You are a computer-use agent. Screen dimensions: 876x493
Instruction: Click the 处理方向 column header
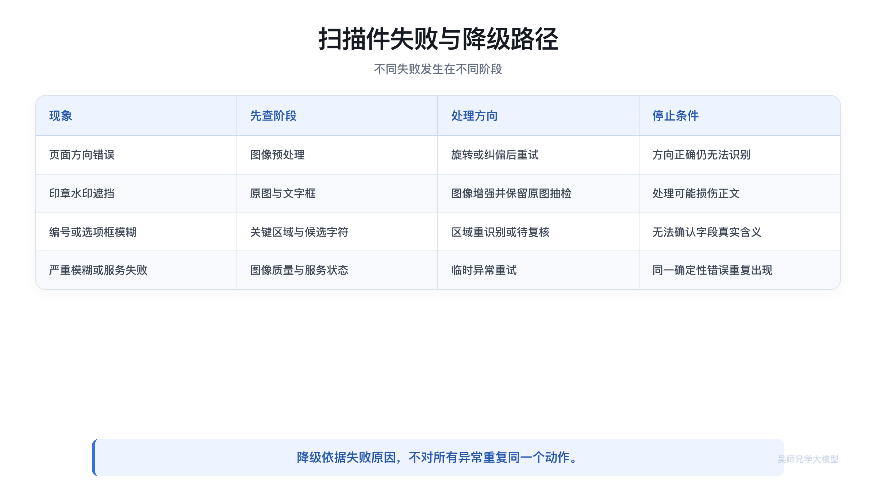point(538,116)
